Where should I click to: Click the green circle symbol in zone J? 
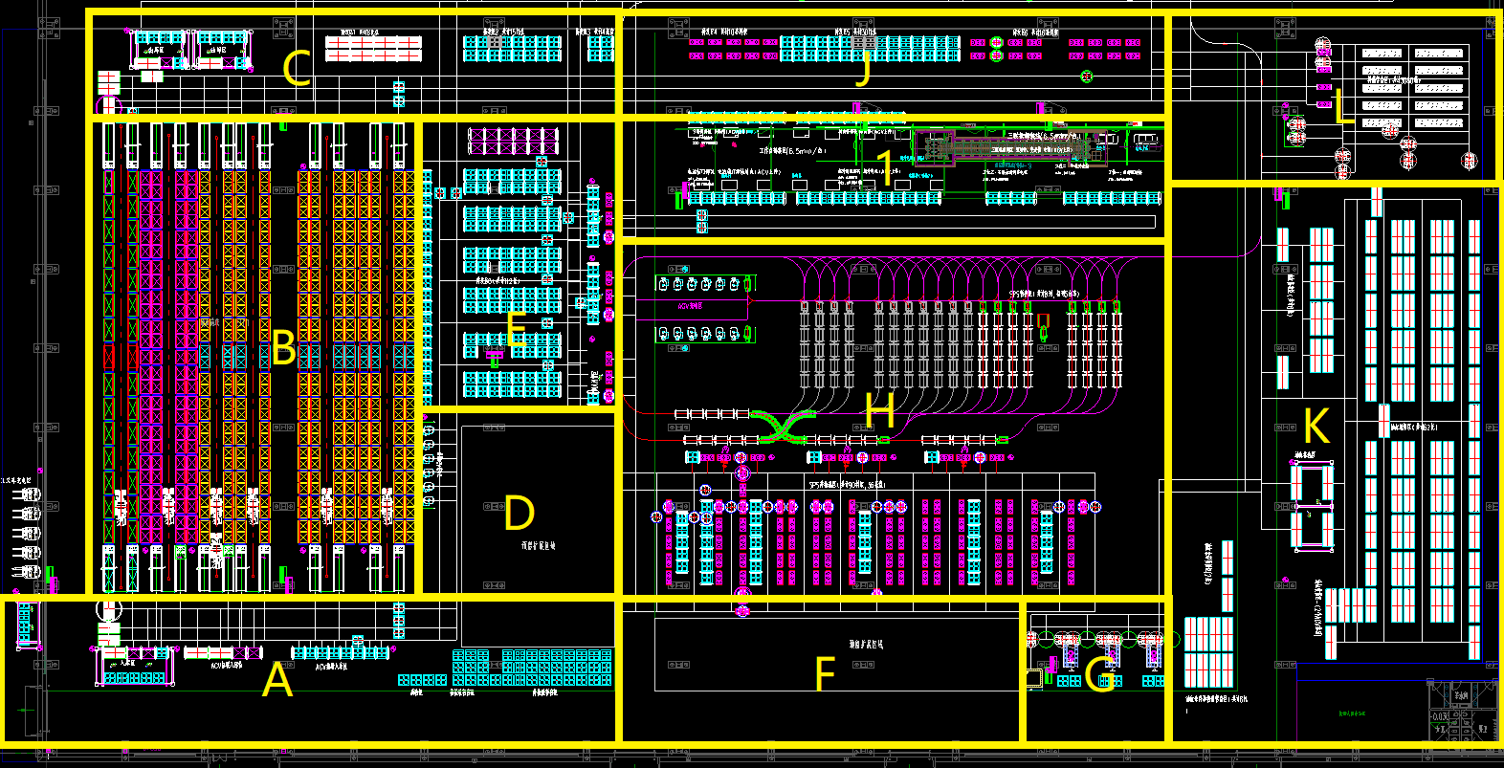coord(1086,77)
